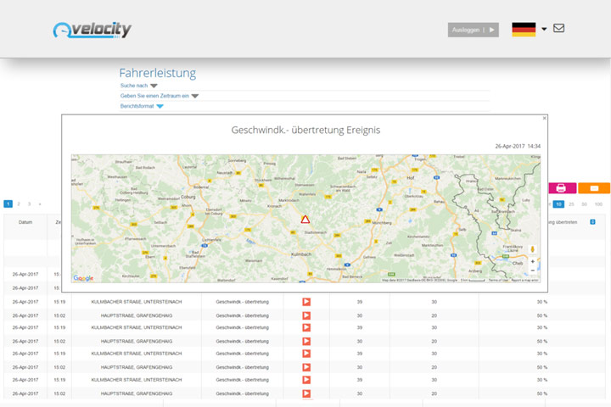The height and width of the screenshot is (407, 611).
Task: Open the German flag language dropdown
Action: click(544, 29)
